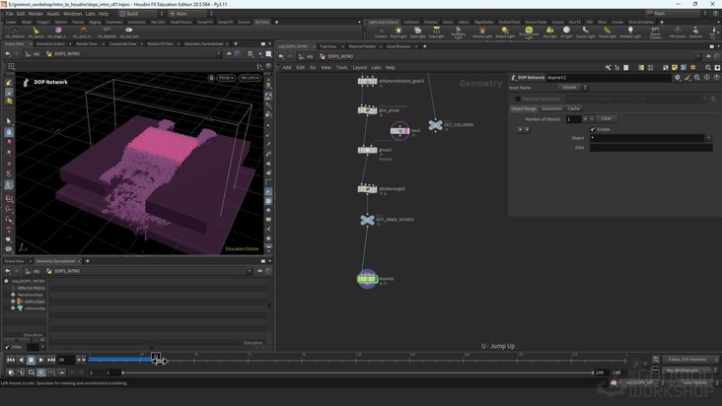The height and width of the screenshot is (406, 722).
Task: Select the Point Light shelf tool
Action: (x=398, y=31)
